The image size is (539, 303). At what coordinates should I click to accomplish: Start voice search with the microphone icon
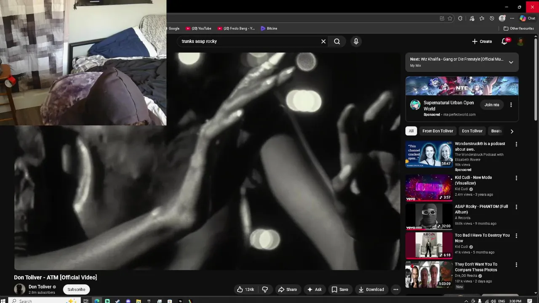[356, 41]
